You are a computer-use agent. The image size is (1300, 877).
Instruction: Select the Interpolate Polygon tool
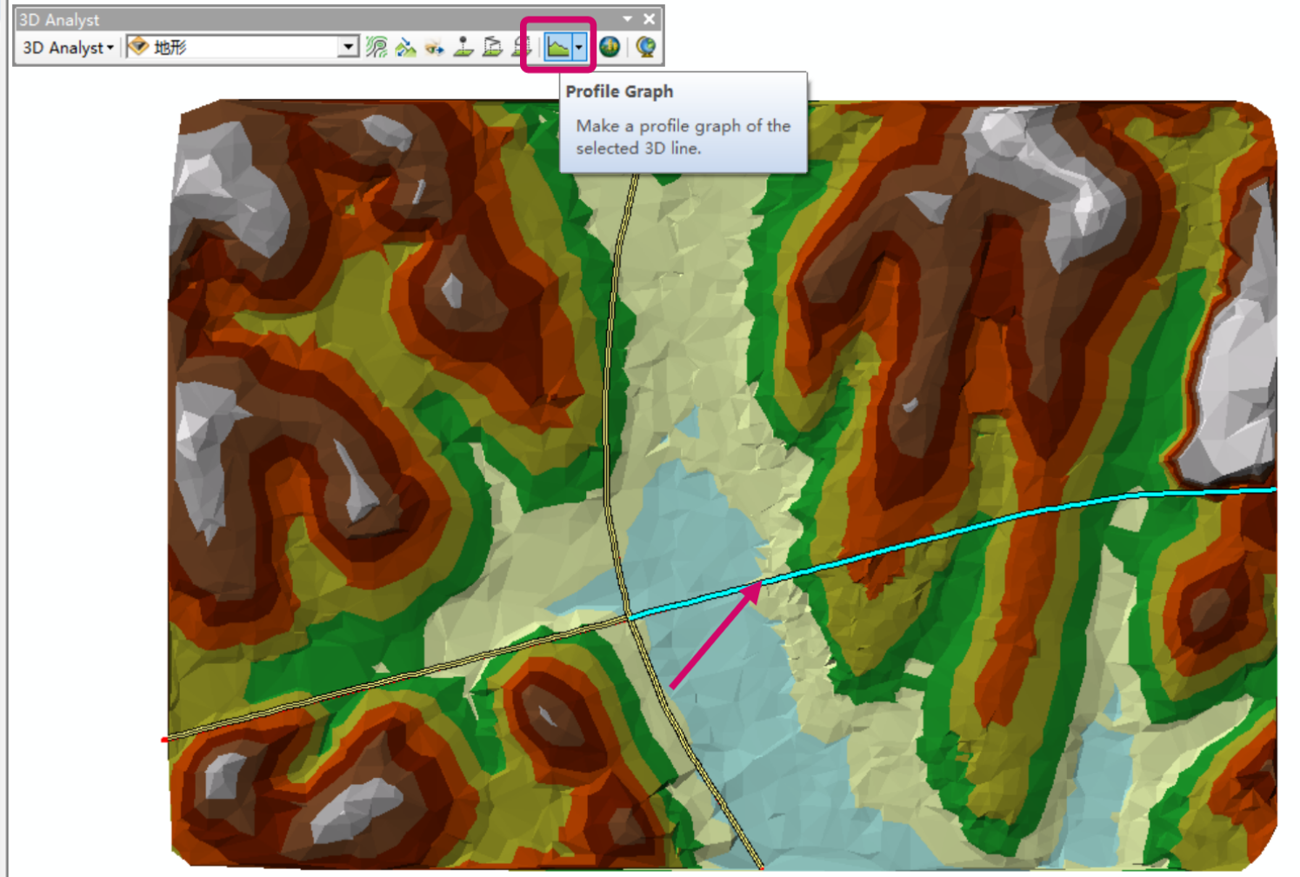pyautogui.click(x=522, y=47)
